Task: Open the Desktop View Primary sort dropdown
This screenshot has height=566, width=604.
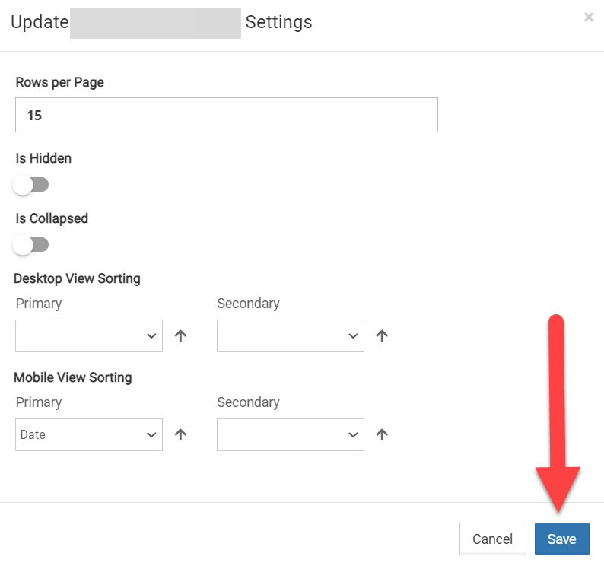Action: 89,335
